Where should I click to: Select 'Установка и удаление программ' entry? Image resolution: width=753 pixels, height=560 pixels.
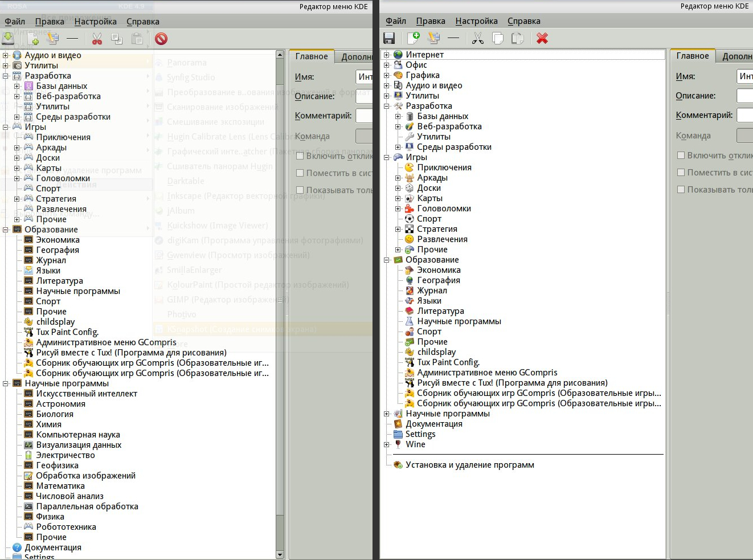tap(470, 465)
